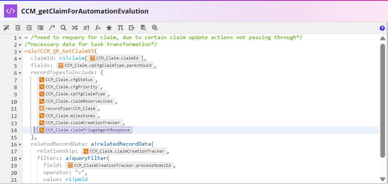Click the ri!pmId variable on line 21
Screen dimensions: 388x184
coord(76,180)
